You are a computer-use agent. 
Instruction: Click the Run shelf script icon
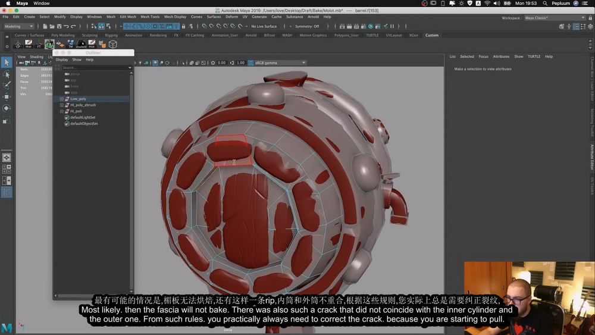coord(49,44)
